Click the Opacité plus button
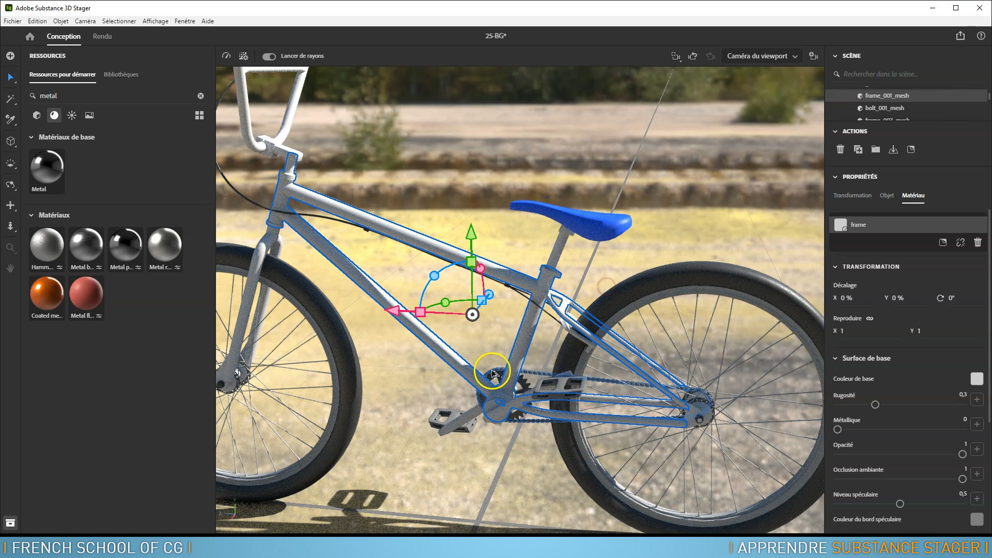 [977, 449]
